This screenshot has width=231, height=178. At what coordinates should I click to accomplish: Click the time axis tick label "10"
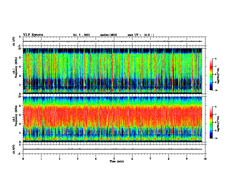point(205,159)
